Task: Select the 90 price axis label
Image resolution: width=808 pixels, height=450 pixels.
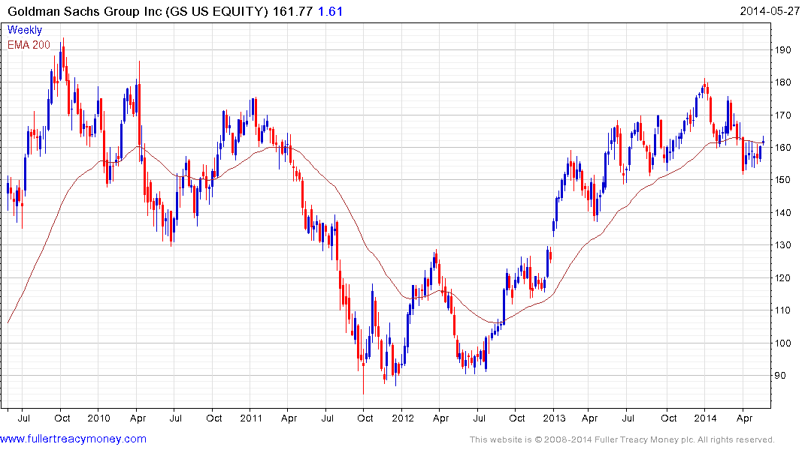Action: [x=779, y=376]
